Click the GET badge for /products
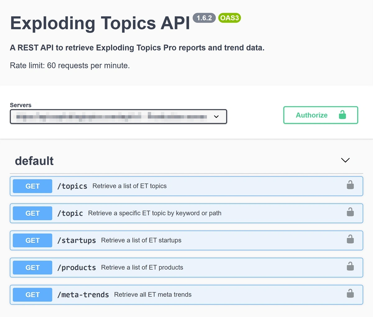 pos(32,267)
